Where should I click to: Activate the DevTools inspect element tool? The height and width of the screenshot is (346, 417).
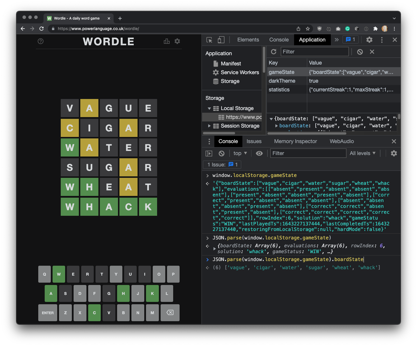(209, 40)
